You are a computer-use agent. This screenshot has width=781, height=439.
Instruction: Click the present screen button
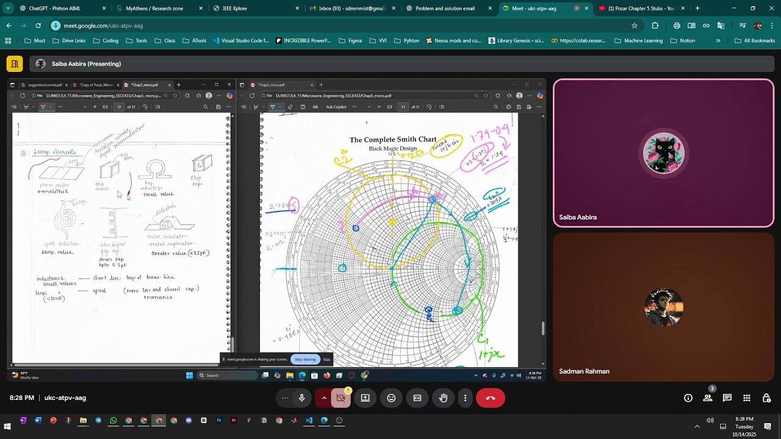click(365, 398)
